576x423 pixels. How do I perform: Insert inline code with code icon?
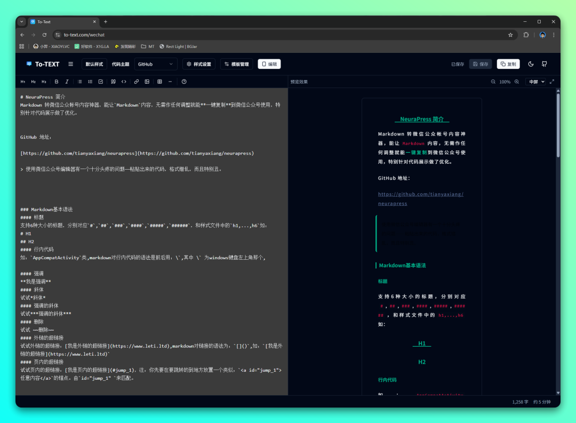[x=124, y=82]
